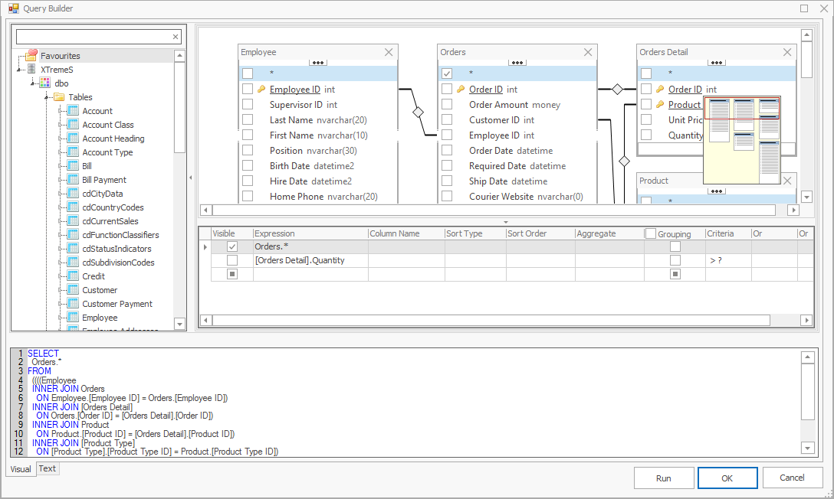Click the cdCityData table icon
834x499 pixels.
[73, 193]
